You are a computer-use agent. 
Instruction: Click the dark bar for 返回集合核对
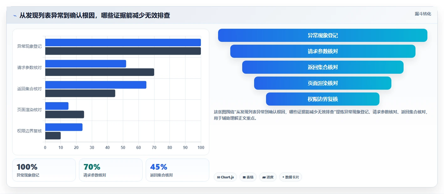[x=80, y=93]
